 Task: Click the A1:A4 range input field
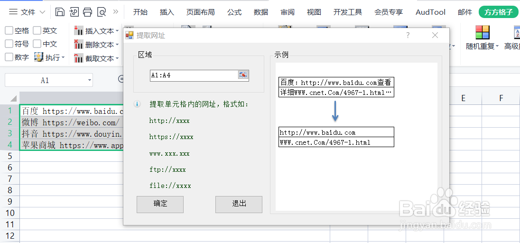coord(194,75)
